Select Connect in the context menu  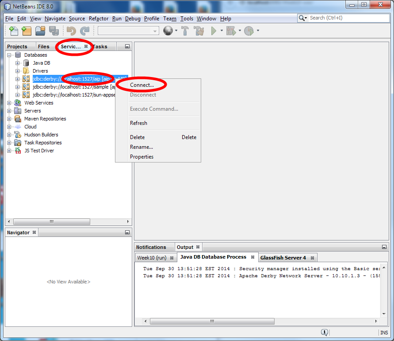coord(141,85)
